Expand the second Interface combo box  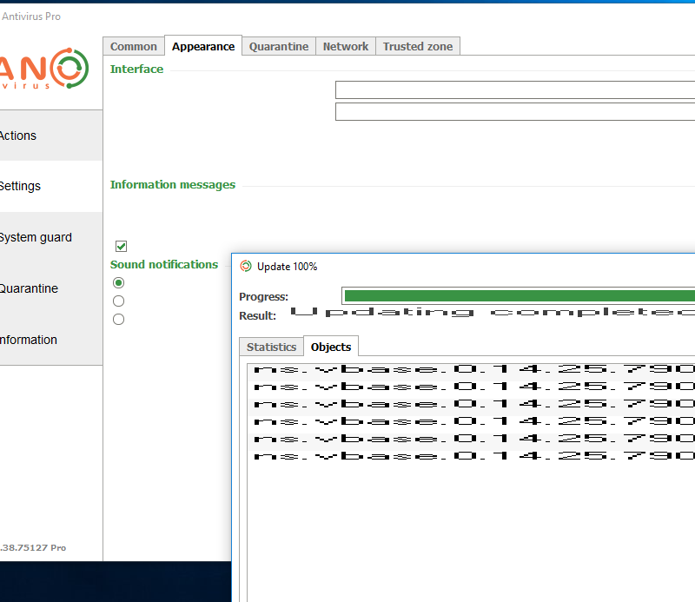tap(514, 111)
